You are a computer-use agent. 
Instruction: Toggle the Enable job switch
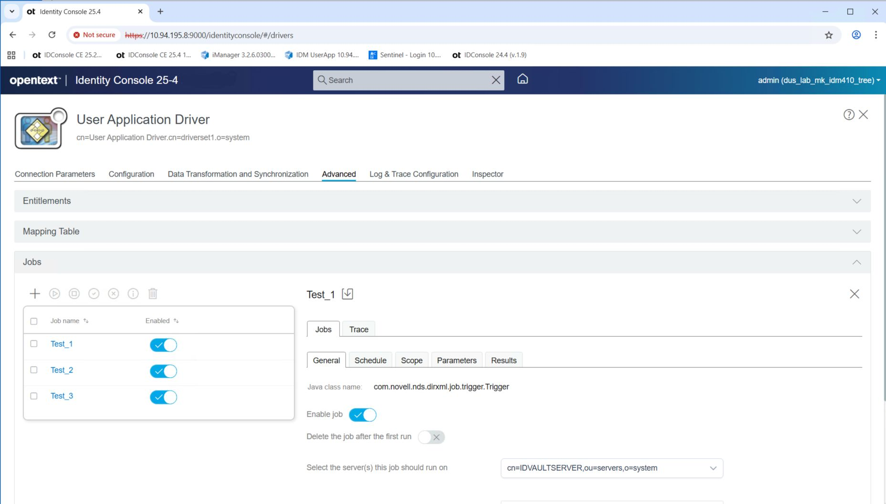point(363,415)
